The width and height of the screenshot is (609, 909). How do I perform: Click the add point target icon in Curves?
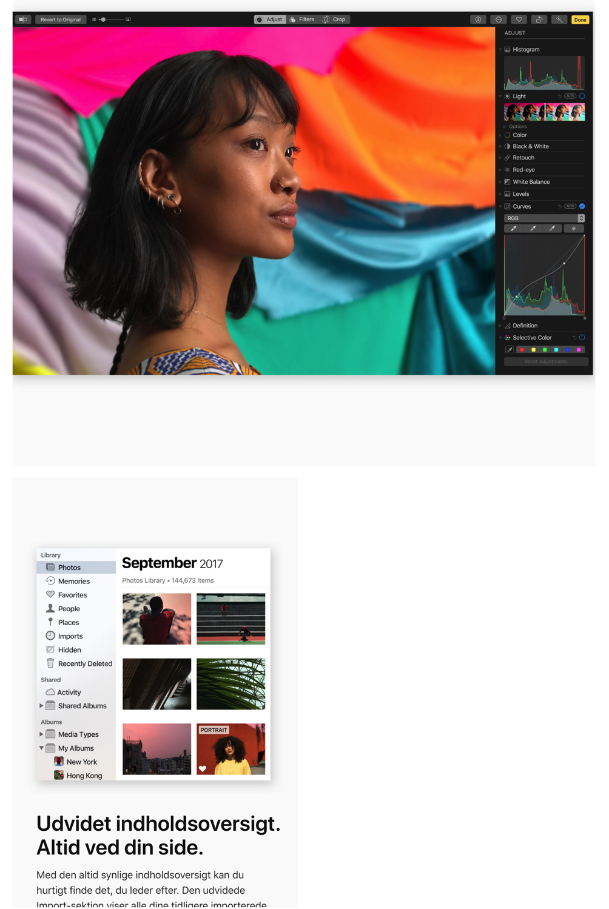click(x=574, y=229)
